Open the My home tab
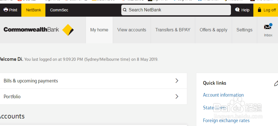 pyautogui.click(x=99, y=30)
